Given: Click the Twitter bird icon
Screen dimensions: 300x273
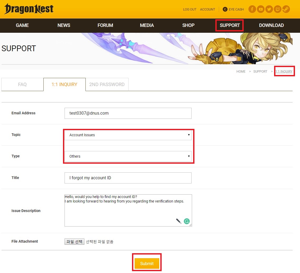Looking at the screenshot, I should coord(269,9).
